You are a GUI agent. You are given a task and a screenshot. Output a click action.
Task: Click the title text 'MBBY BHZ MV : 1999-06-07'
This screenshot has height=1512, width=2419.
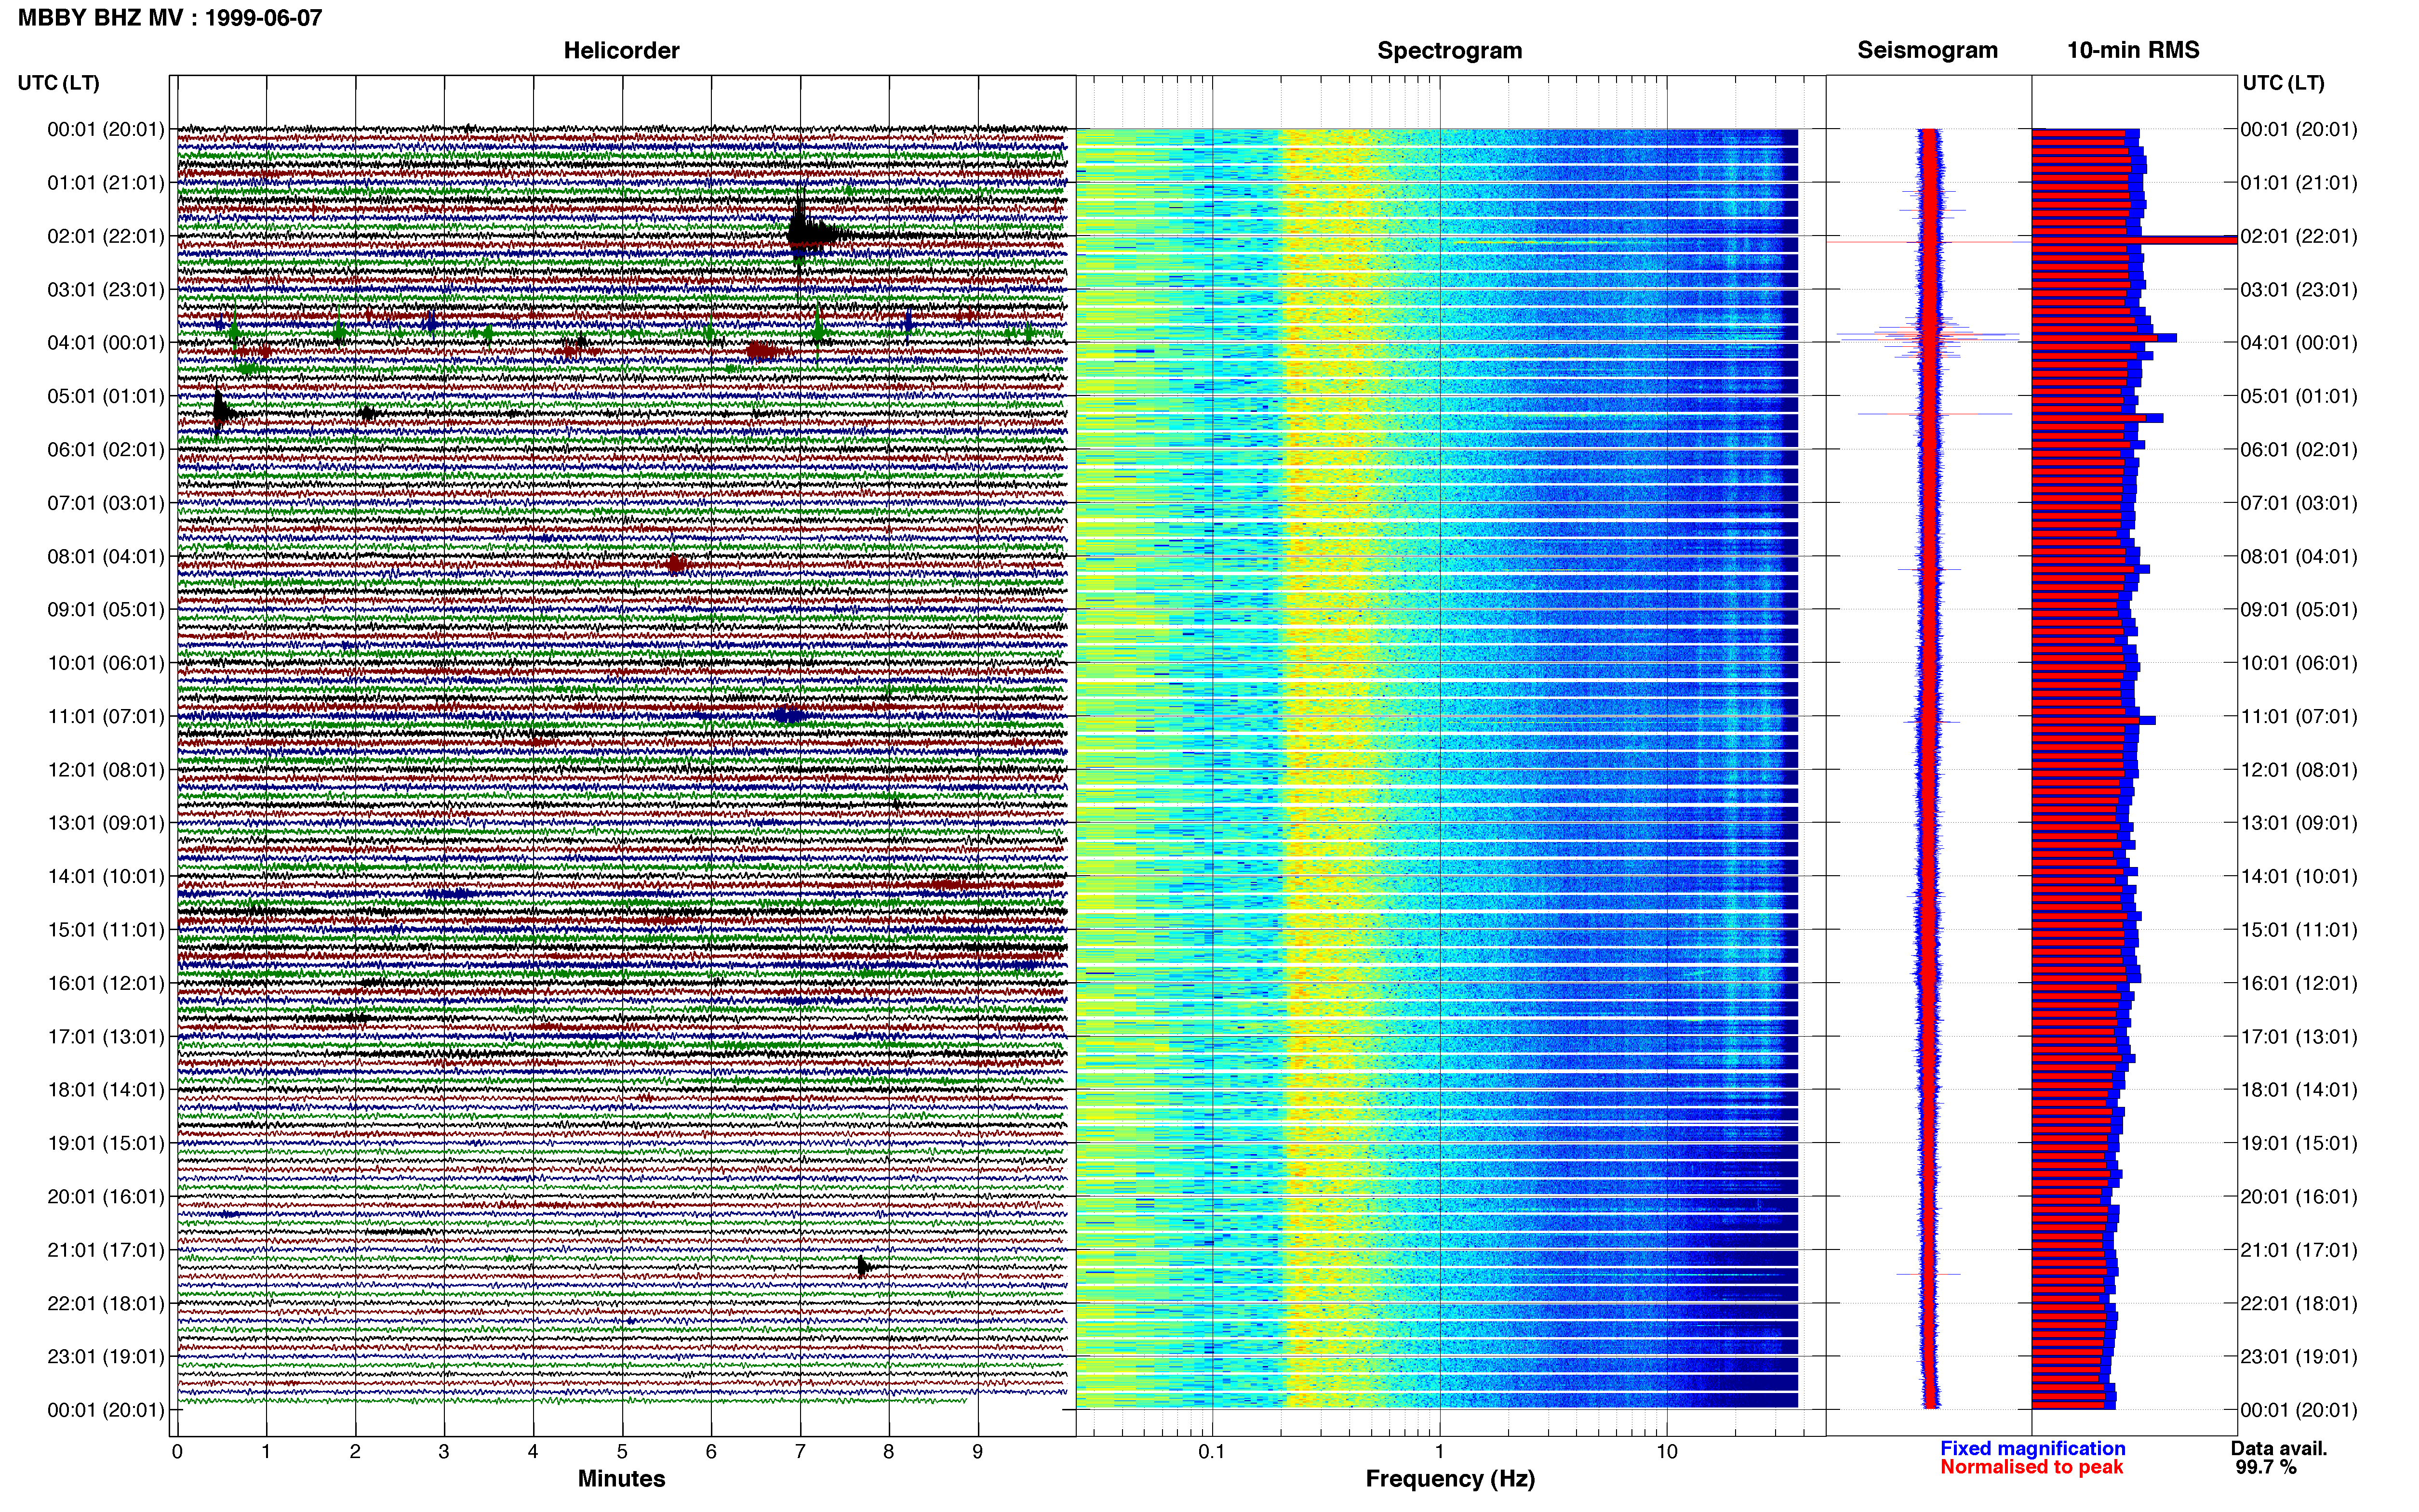click(170, 17)
